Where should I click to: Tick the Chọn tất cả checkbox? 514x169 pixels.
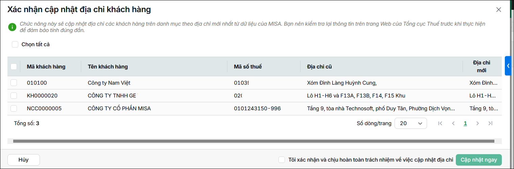15,44
